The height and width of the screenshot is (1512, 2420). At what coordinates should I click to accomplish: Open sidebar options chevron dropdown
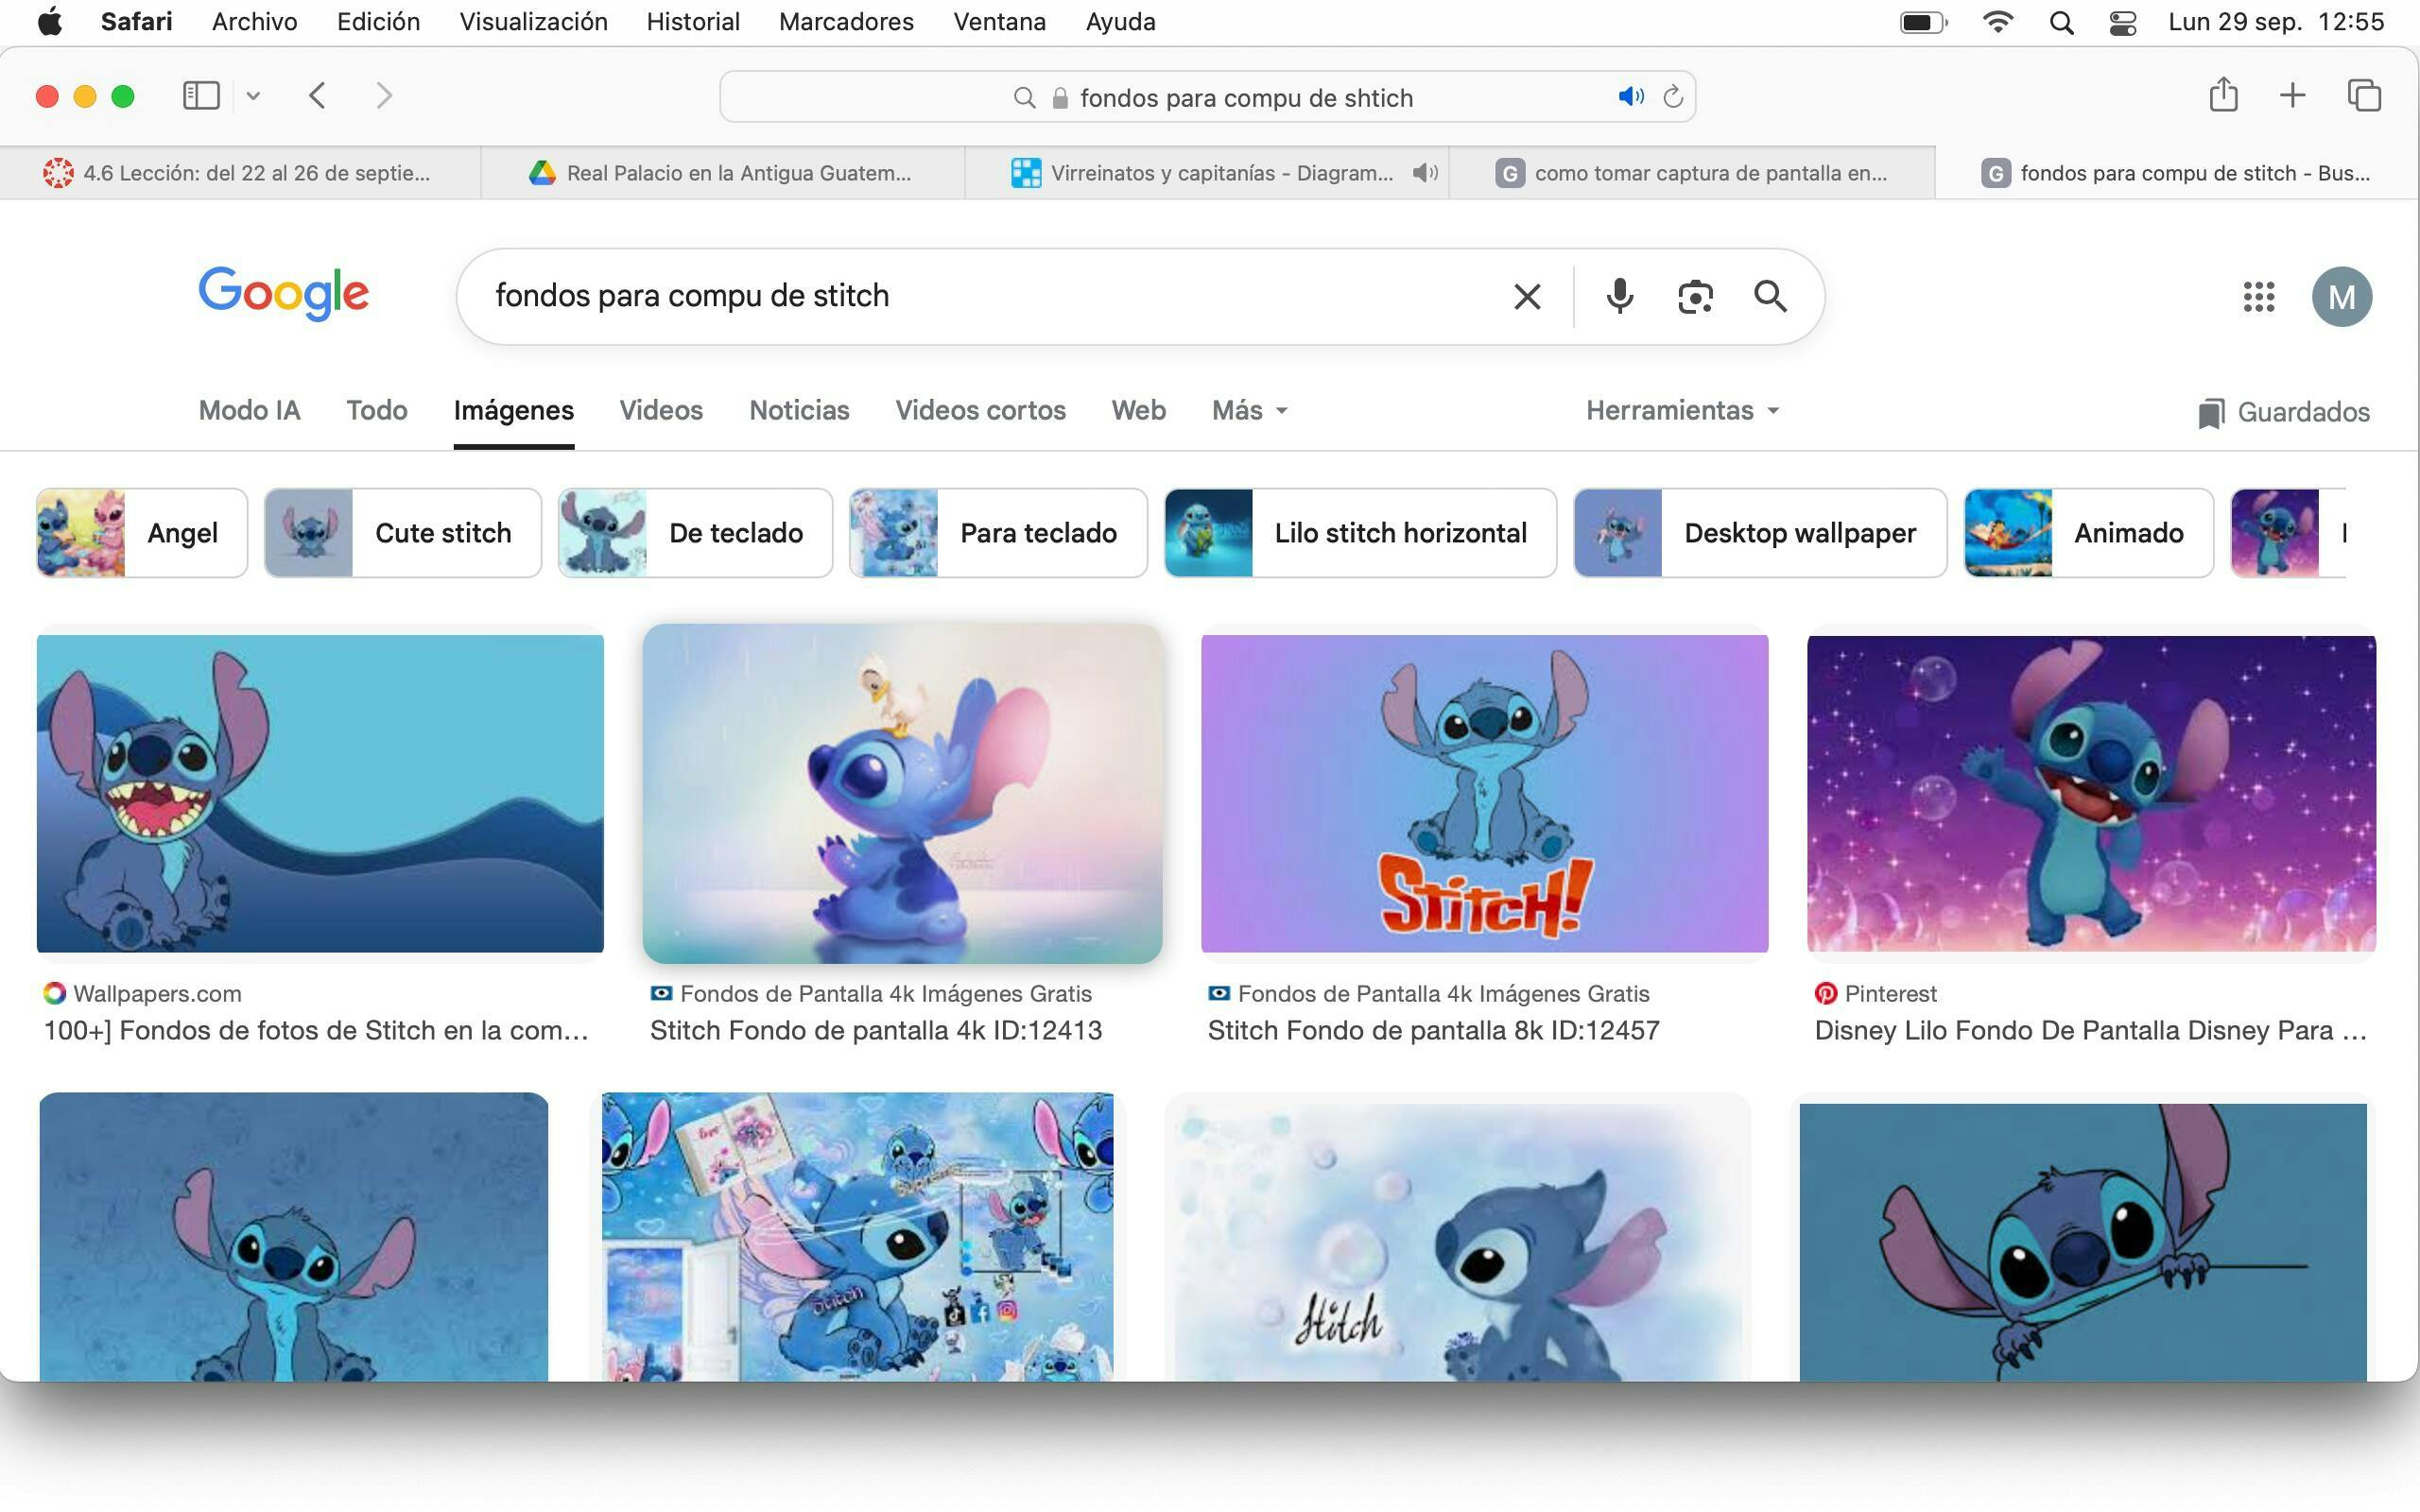[253, 96]
